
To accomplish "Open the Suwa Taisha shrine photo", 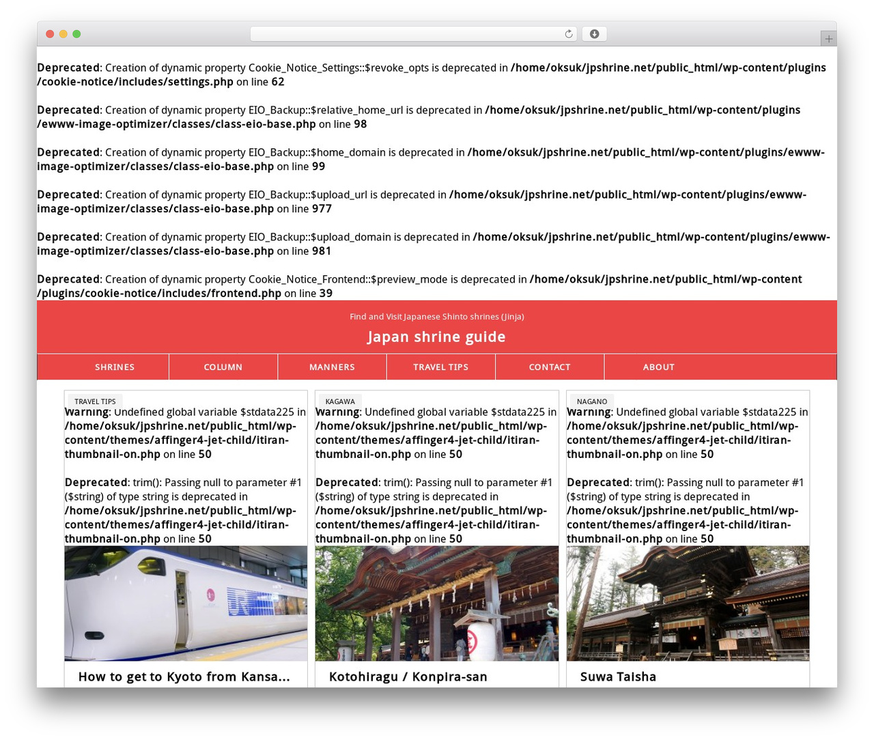I will [x=688, y=603].
